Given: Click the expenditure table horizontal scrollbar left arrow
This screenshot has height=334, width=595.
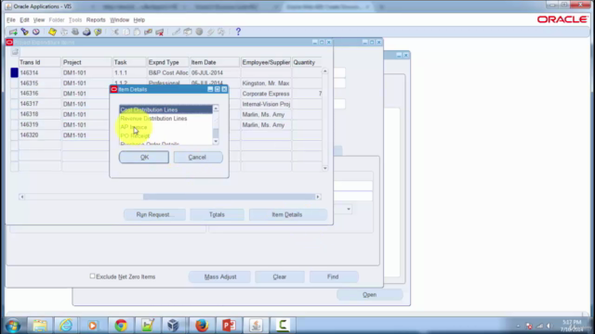Looking at the screenshot, I should [22, 197].
